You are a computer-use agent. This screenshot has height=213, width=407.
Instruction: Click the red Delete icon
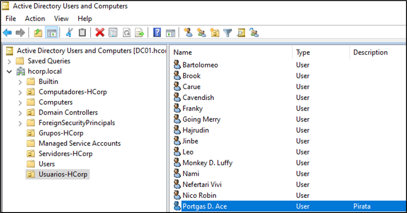pos(100,32)
